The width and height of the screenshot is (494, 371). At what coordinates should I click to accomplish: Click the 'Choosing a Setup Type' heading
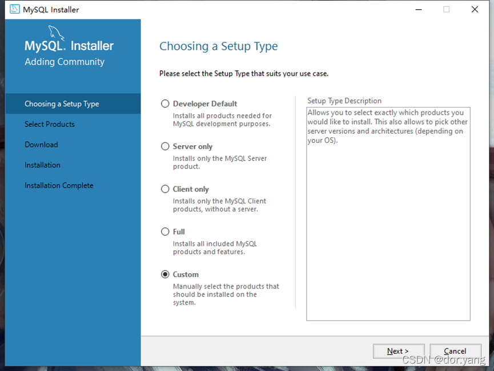(219, 46)
